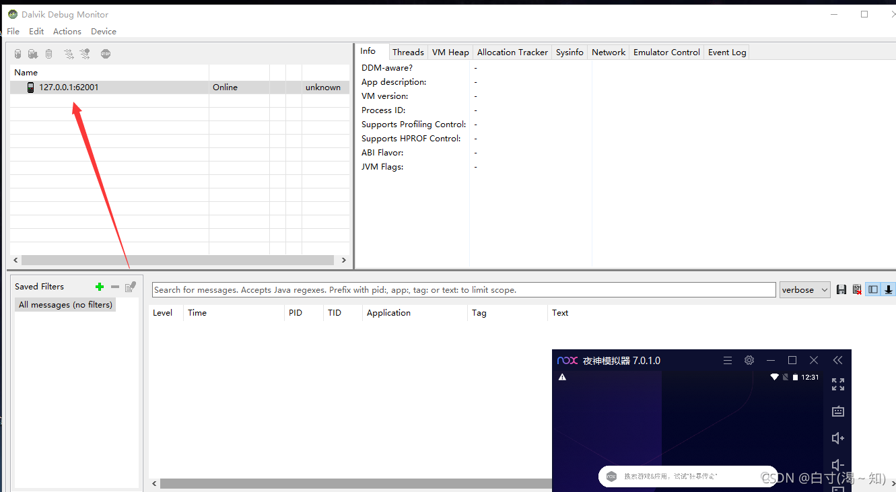Click the Update Heap icon

(x=18, y=53)
